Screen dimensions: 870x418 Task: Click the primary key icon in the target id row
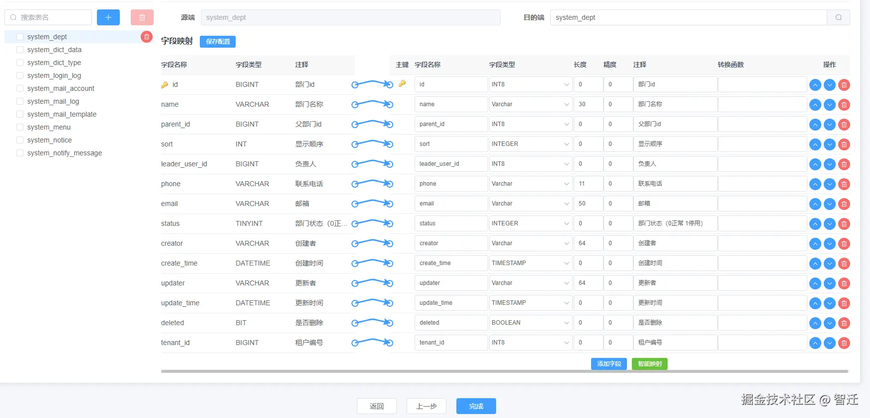402,84
